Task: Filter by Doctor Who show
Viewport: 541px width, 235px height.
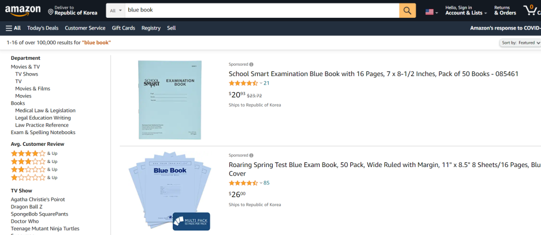Action: pos(25,221)
